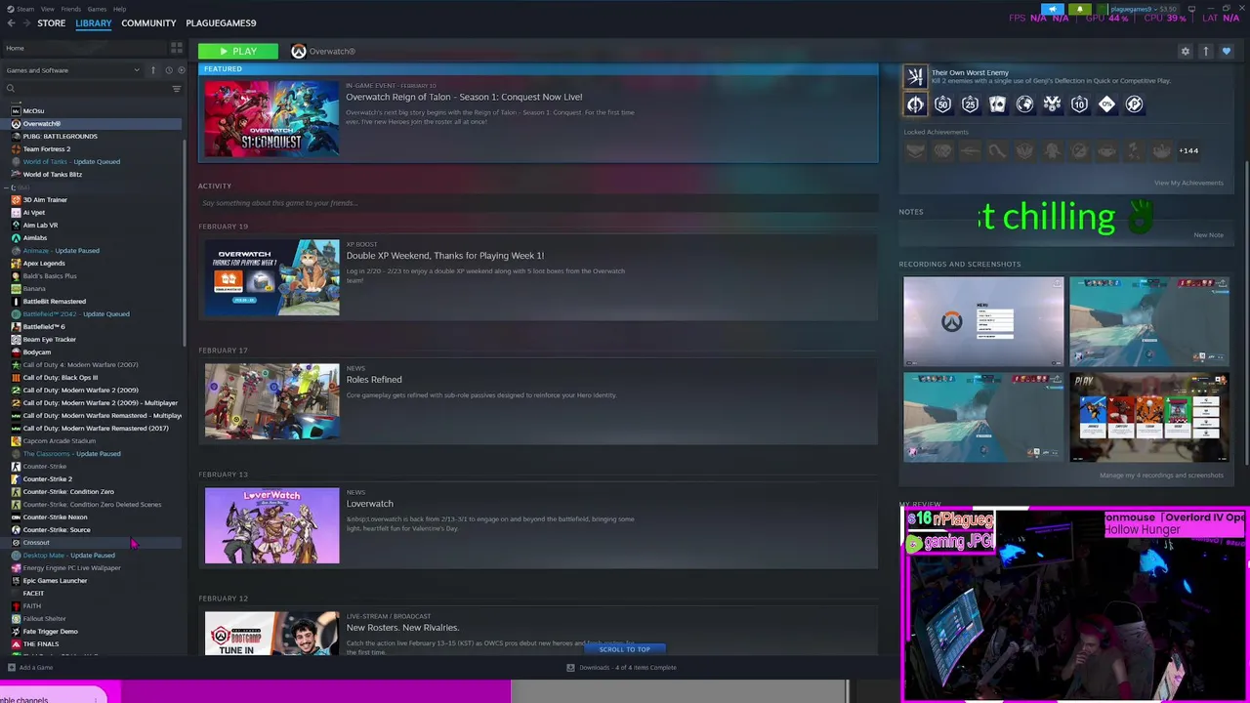Open the Games menu
1250x703 pixels.
pyautogui.click(x=97, y=9)
